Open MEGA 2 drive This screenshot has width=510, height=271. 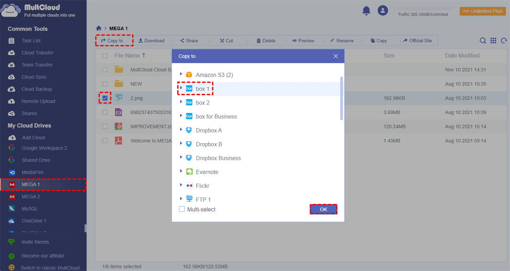tap(31, 197)
